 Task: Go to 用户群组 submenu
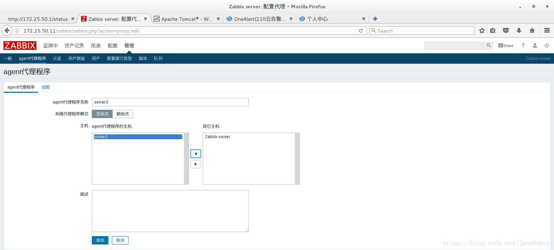click(76, 59)
